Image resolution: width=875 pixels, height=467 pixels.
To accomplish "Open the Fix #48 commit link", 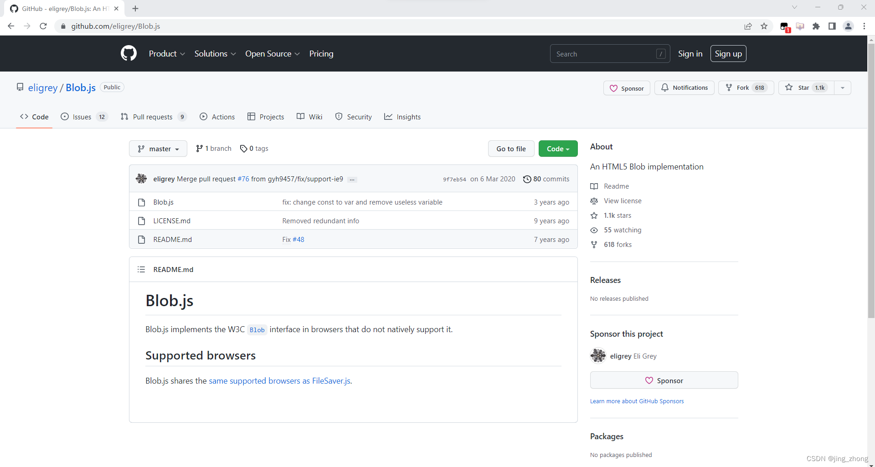I will coord(293,240).
